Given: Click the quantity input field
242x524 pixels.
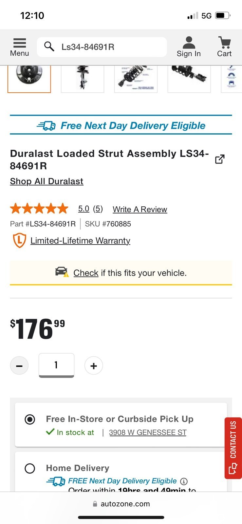Looking at the screenshot, I should (56, 365).
